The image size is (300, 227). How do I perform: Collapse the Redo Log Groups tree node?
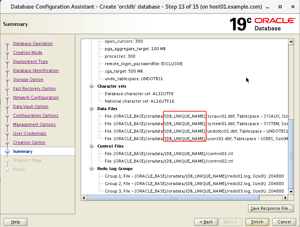[91, 169]
